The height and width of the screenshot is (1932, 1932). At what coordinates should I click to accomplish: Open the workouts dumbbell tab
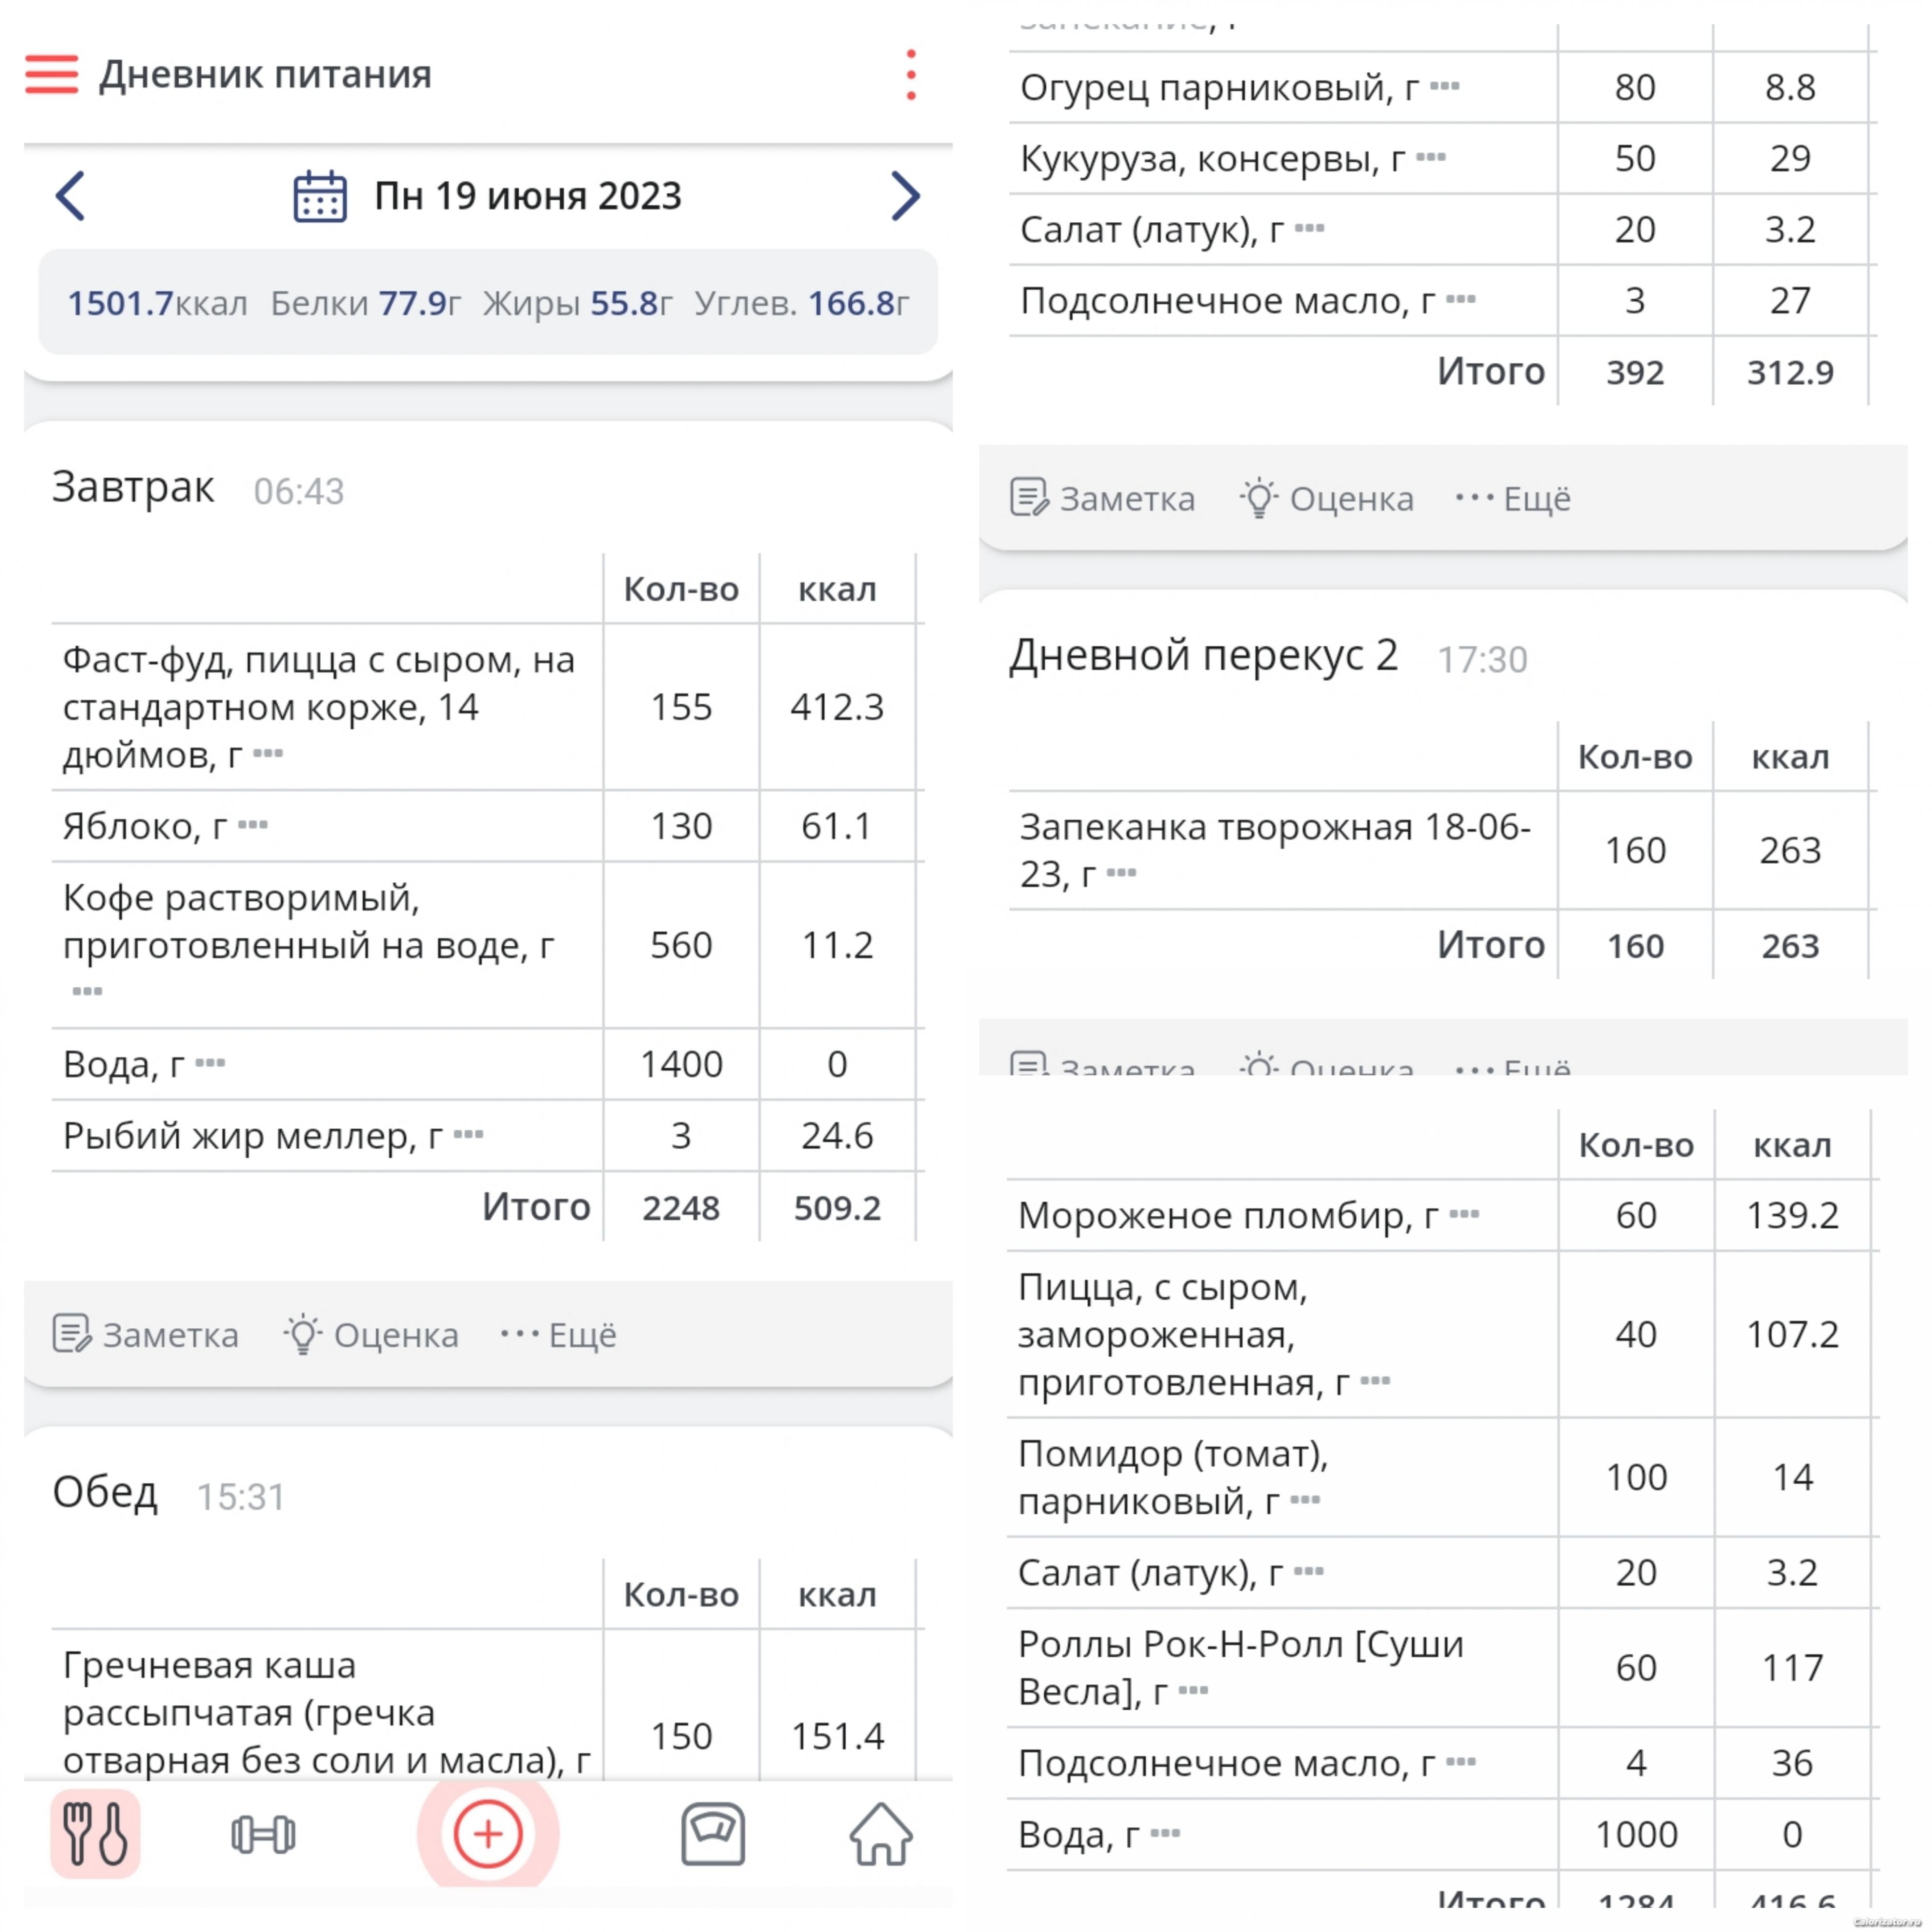coord(263,1834)
